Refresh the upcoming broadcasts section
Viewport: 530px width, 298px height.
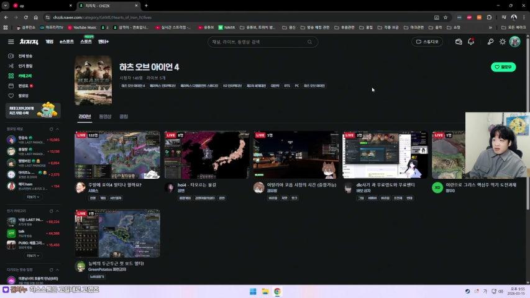tap(52, 269)
